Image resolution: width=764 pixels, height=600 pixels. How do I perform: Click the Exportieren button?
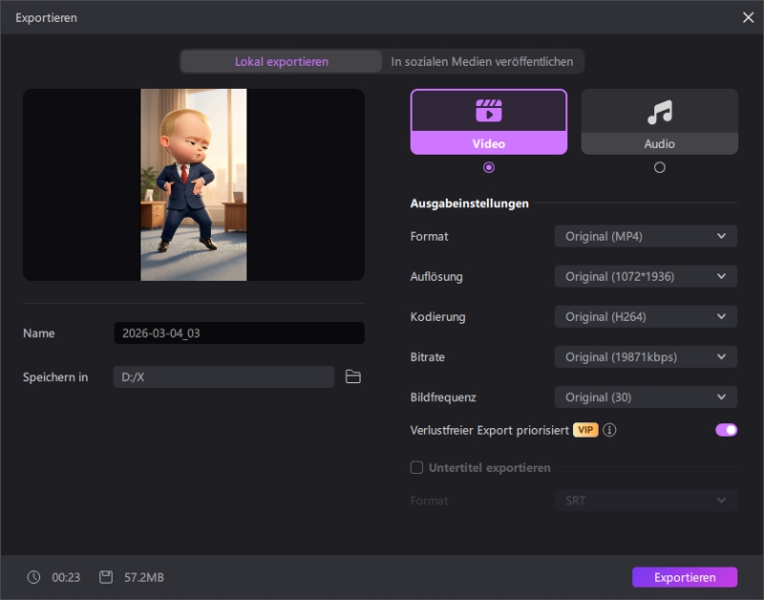coord(684,577)
